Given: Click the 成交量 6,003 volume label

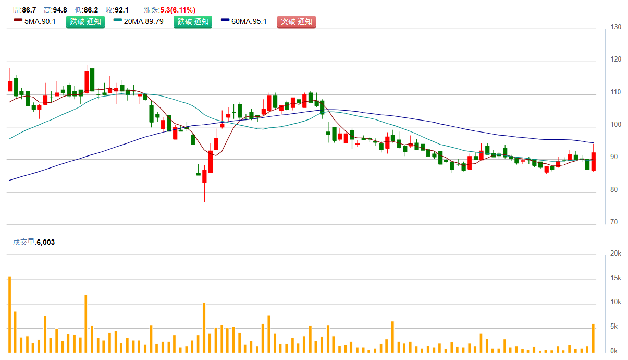Looking at the screenshot, I should [x=33, y=242].
